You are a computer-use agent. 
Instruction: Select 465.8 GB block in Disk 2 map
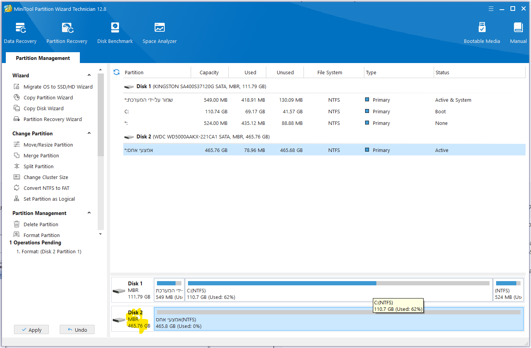[x=339, y=319]
